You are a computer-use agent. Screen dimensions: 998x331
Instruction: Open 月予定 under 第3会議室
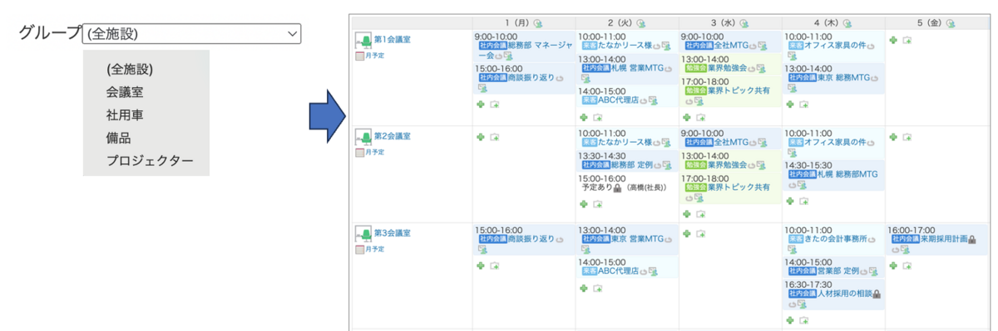(375, 249)
